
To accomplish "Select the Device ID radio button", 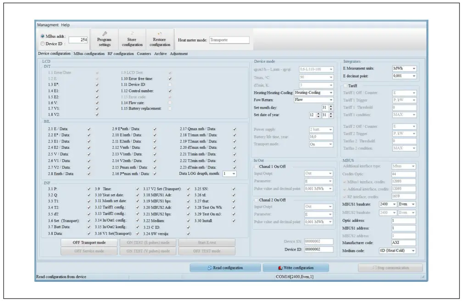I will 43,44.
